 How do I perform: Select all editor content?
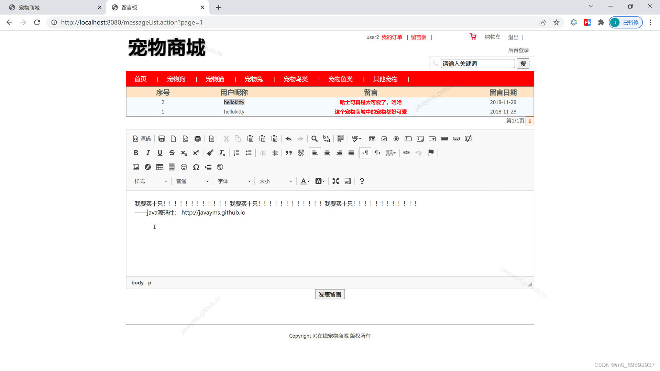pos(341,139)
